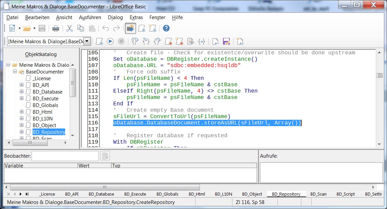Click the Compile icon
Screen dimensions: 387x209
click(99, 41)
